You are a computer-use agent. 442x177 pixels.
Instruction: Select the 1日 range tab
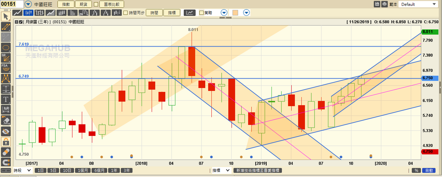(x=41, y=170)
